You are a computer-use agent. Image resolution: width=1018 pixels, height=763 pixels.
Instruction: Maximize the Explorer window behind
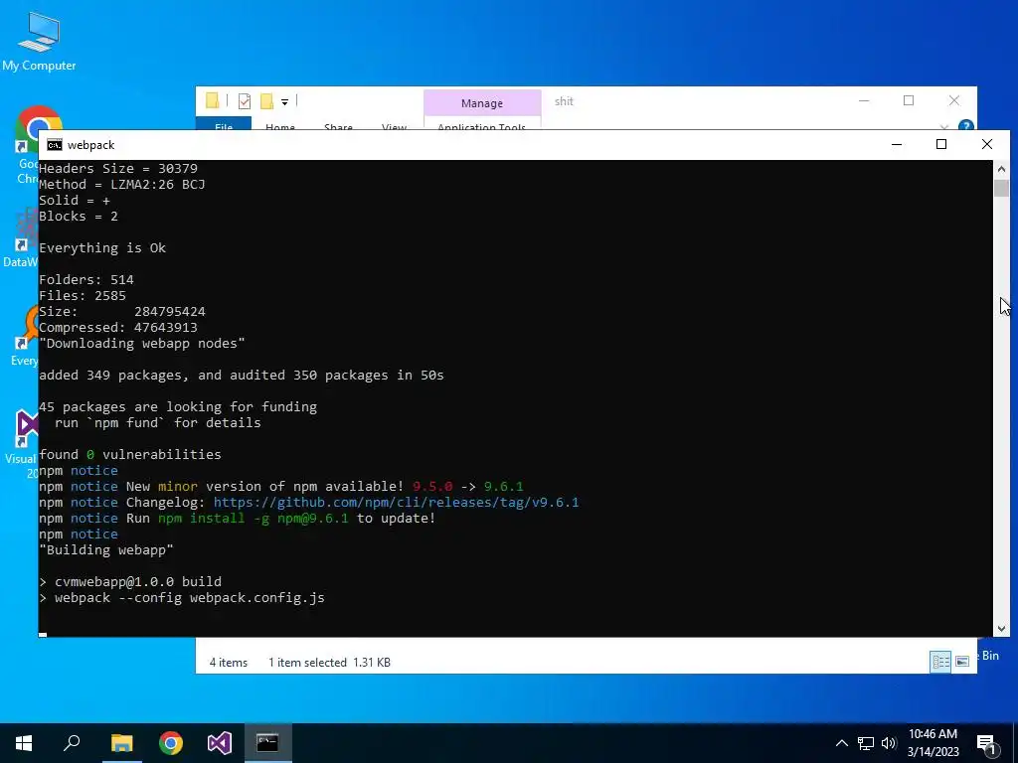[909, 100]
